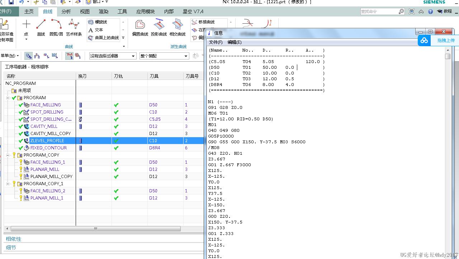Click the full-screen icon near search box
The width and height of the screenshot is (459, 259).
412,11
